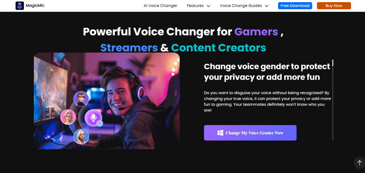
Task: Click the gamer with headset image
Action: [107, 101]
